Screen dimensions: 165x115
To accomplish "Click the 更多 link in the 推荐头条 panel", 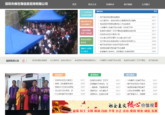I will point(155,12).
